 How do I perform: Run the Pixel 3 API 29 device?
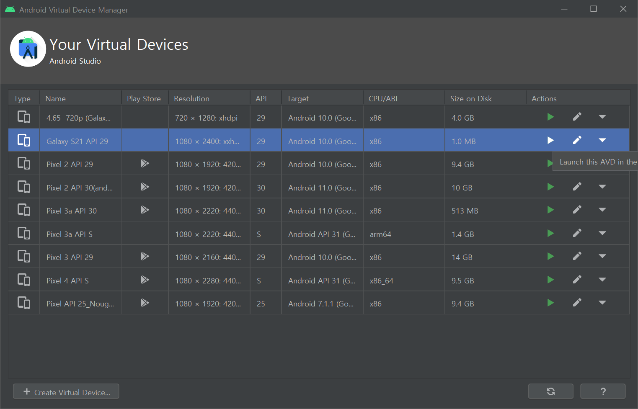coord(550,256)
